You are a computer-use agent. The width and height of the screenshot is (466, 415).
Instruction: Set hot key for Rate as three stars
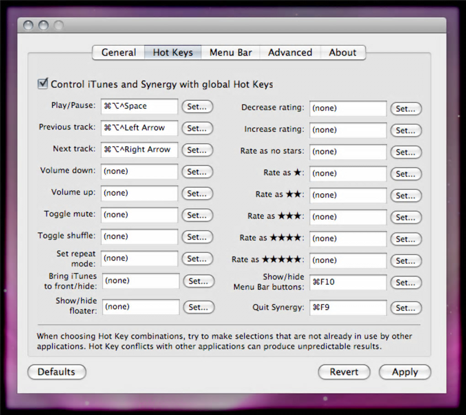pyautogui.click(x=406, y=217)
